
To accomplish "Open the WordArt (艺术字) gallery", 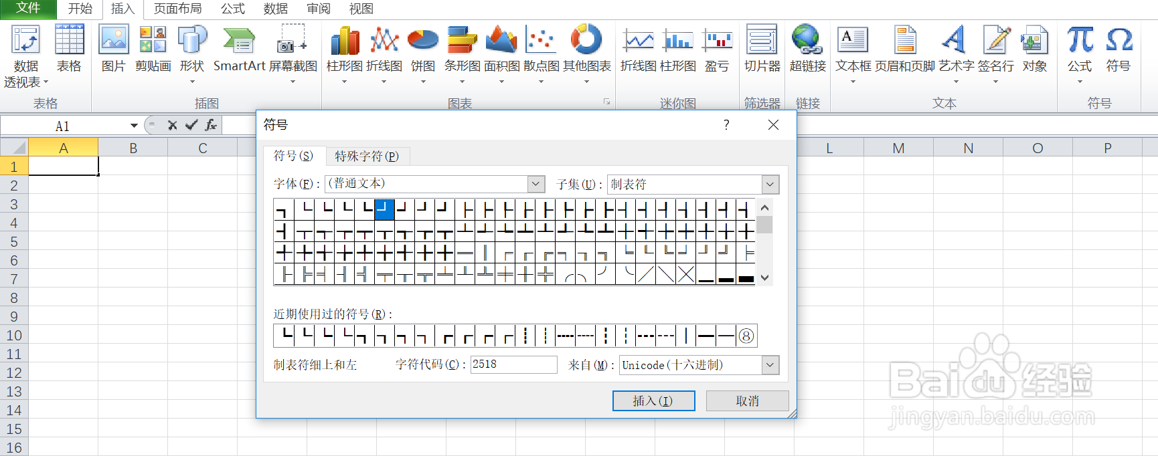I will 957,55.
